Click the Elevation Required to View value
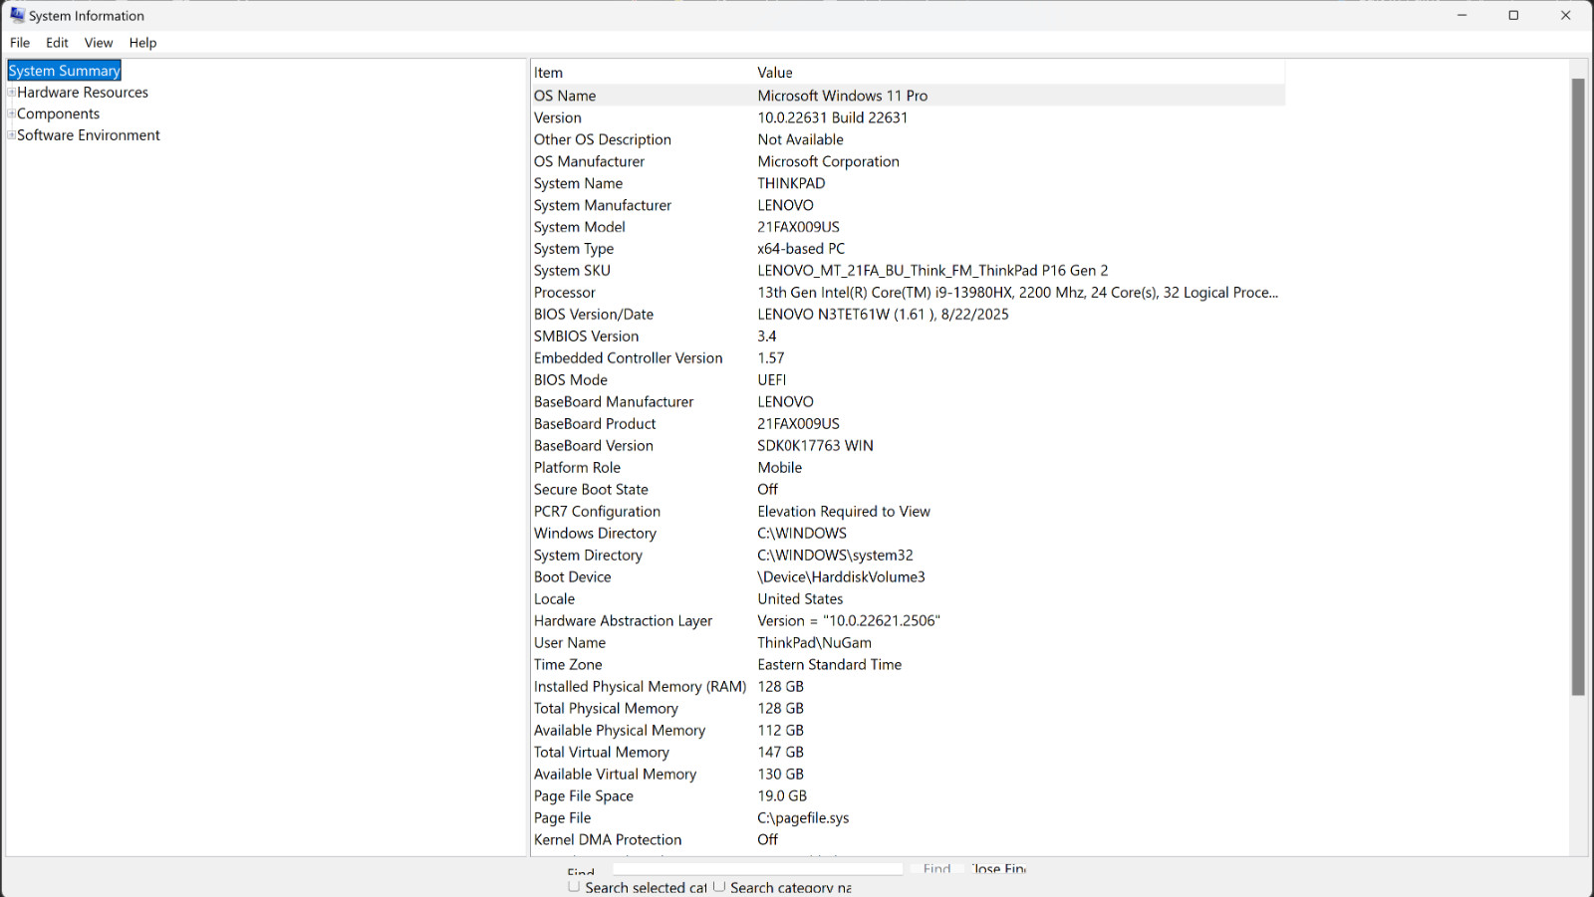 click(844, 512)
